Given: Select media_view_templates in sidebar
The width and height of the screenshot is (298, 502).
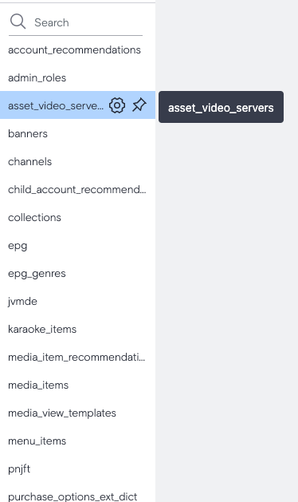Looking at the screenshot, I should click(x=78, y=413).
